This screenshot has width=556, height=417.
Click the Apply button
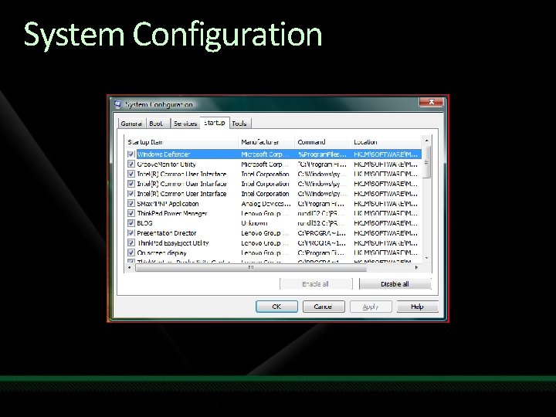[371, 307]
